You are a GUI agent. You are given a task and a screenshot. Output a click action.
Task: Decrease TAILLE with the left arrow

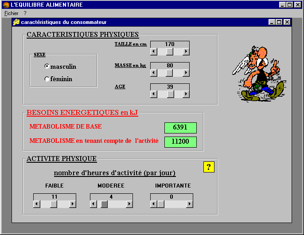[154, 51]
